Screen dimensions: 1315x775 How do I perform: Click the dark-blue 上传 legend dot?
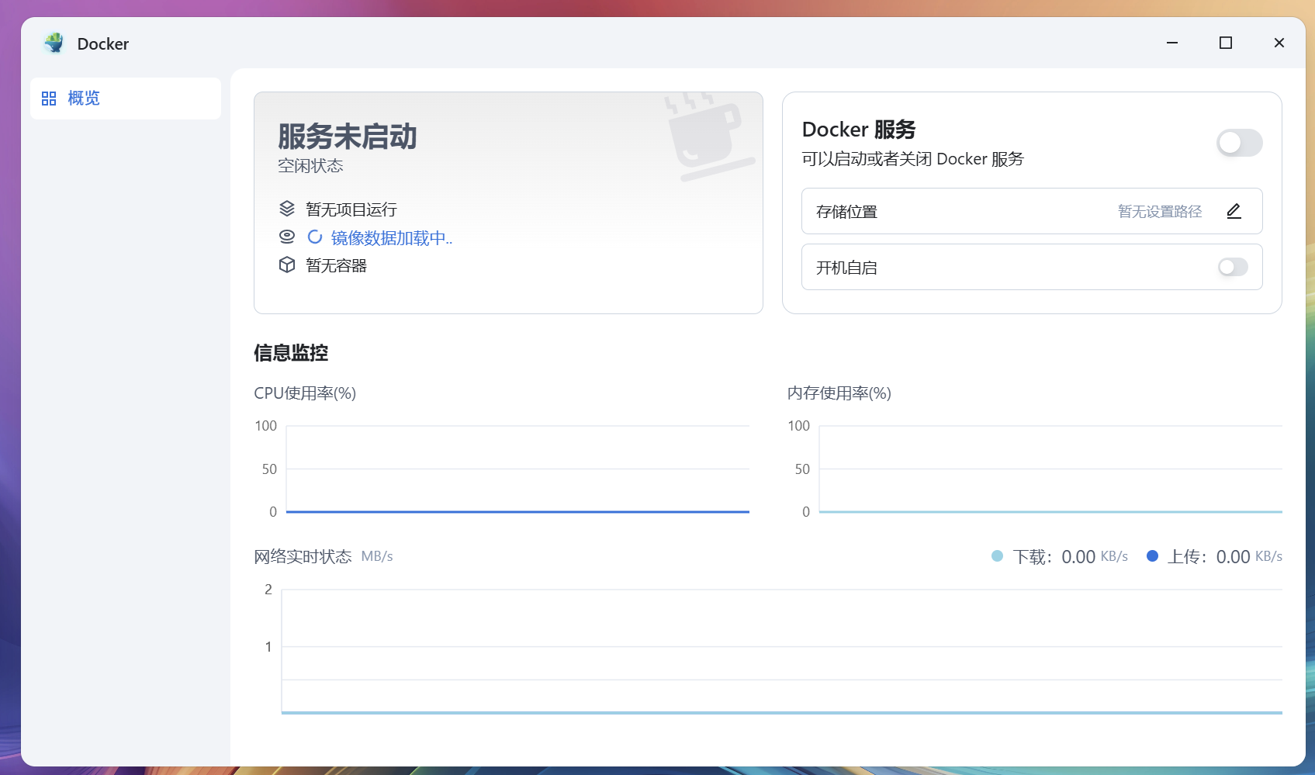click(1152, 556)
